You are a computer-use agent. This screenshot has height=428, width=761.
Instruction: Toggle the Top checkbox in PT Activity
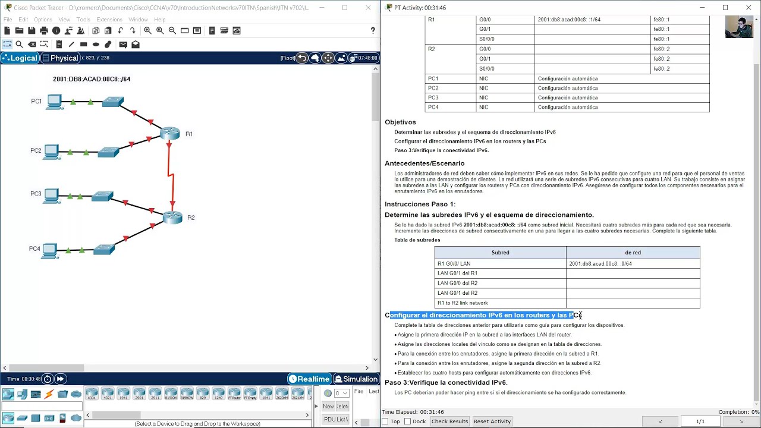click(x=385, y=421)
